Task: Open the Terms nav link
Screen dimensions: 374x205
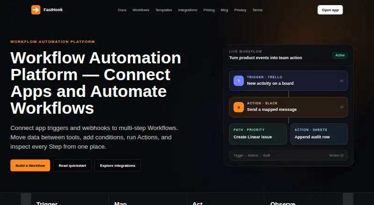Action: [258, 10]
